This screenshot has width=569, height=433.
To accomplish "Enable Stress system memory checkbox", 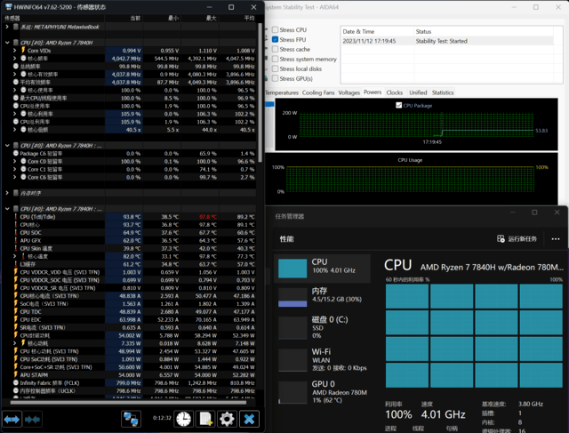I will (275, 59).
